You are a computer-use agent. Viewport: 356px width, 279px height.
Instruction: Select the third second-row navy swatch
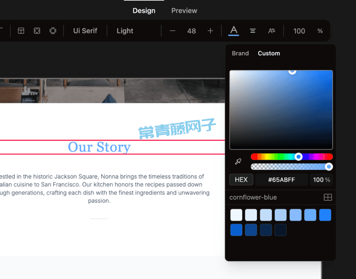(266, 230)
